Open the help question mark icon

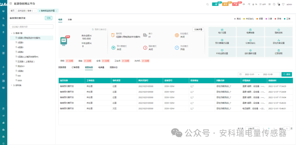click(x=274, y=4)
